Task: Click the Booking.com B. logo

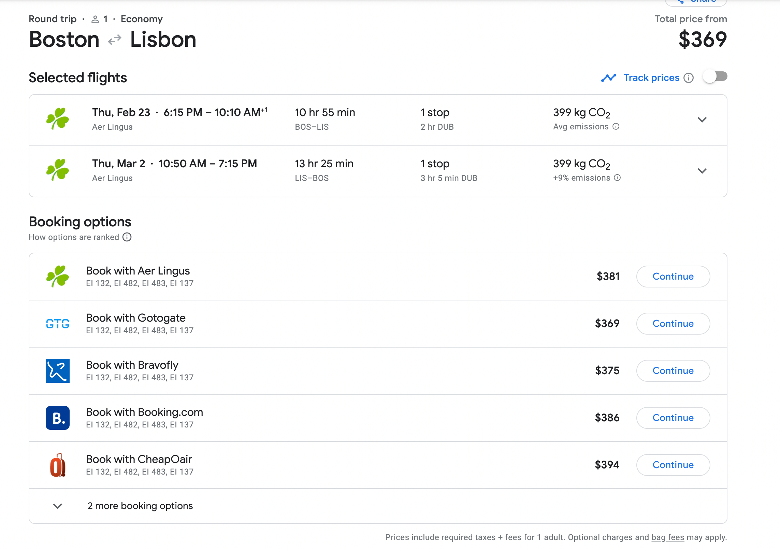Action: 58,418
